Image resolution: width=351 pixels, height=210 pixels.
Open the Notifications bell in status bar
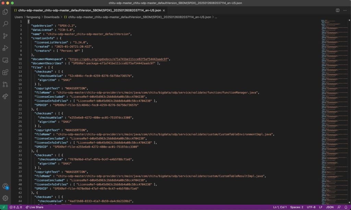(347, 207)
